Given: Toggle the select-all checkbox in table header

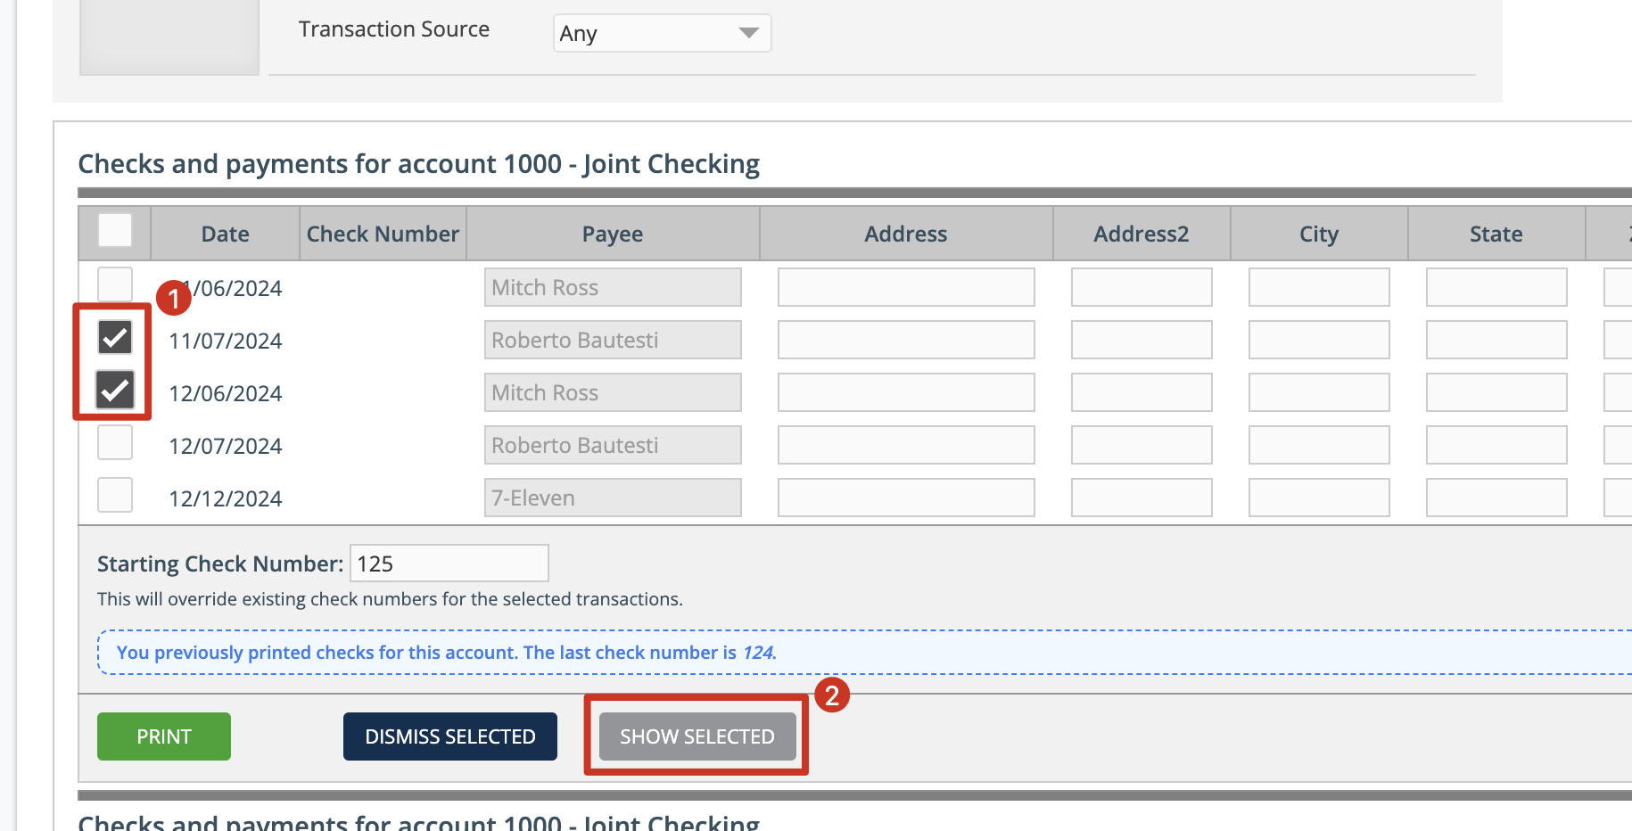Looking at the screenshot, I should 115,230.
